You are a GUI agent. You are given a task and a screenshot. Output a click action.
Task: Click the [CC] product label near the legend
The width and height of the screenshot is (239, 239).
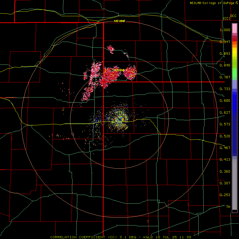(x=227, y=18)
